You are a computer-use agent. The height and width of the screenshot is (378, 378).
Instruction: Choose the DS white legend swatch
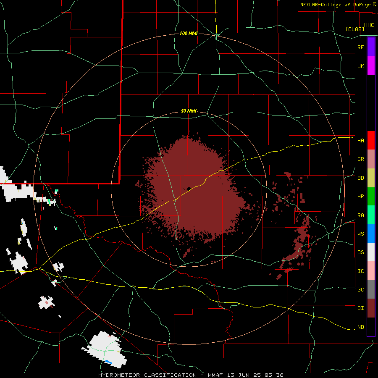(x=371, y=252)
